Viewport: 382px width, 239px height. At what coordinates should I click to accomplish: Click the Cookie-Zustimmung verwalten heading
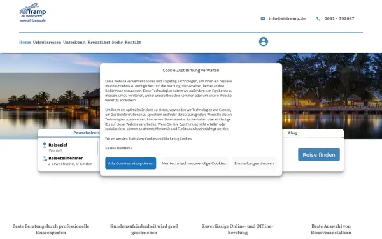191,71
